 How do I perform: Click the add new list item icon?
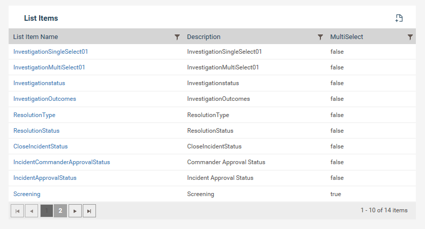pos(399,18)
